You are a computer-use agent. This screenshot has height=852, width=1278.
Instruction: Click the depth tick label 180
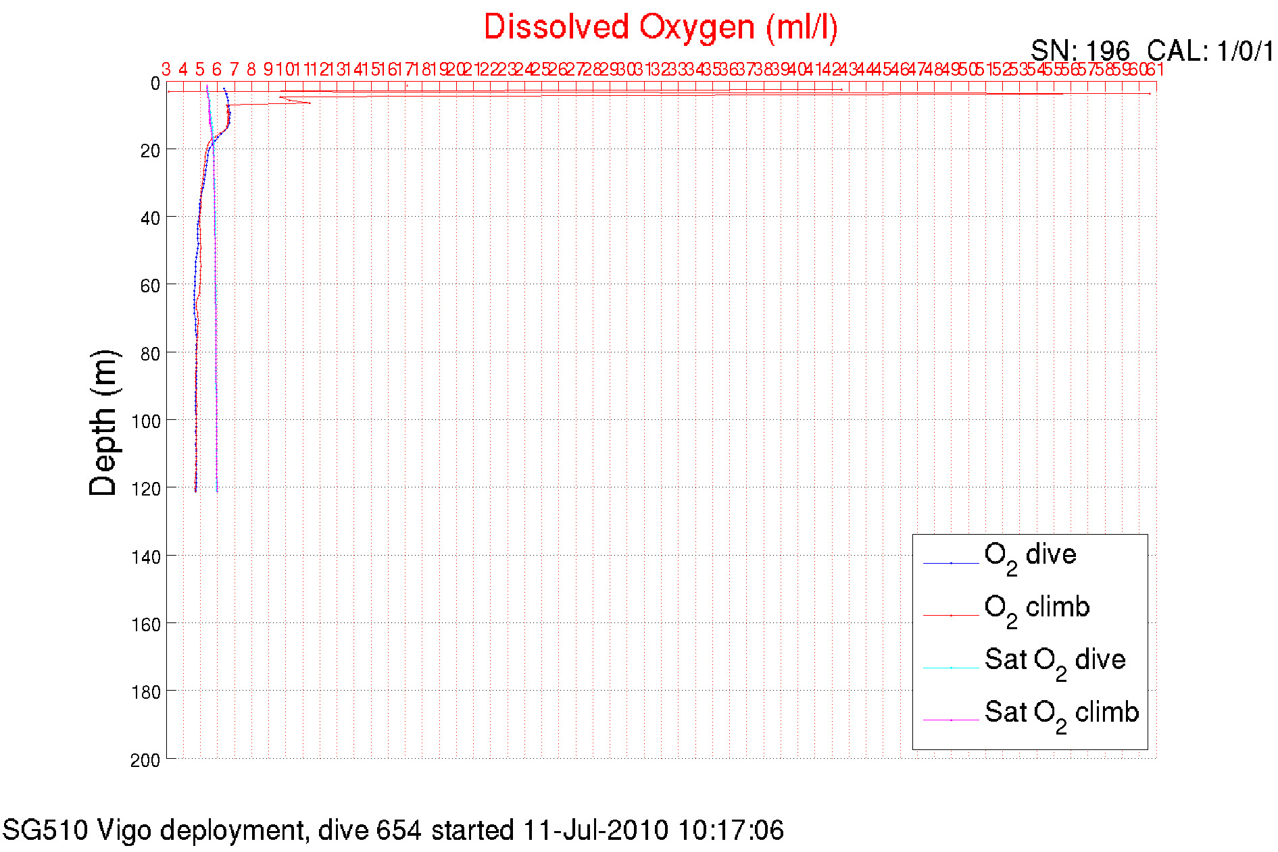(146, 692)
